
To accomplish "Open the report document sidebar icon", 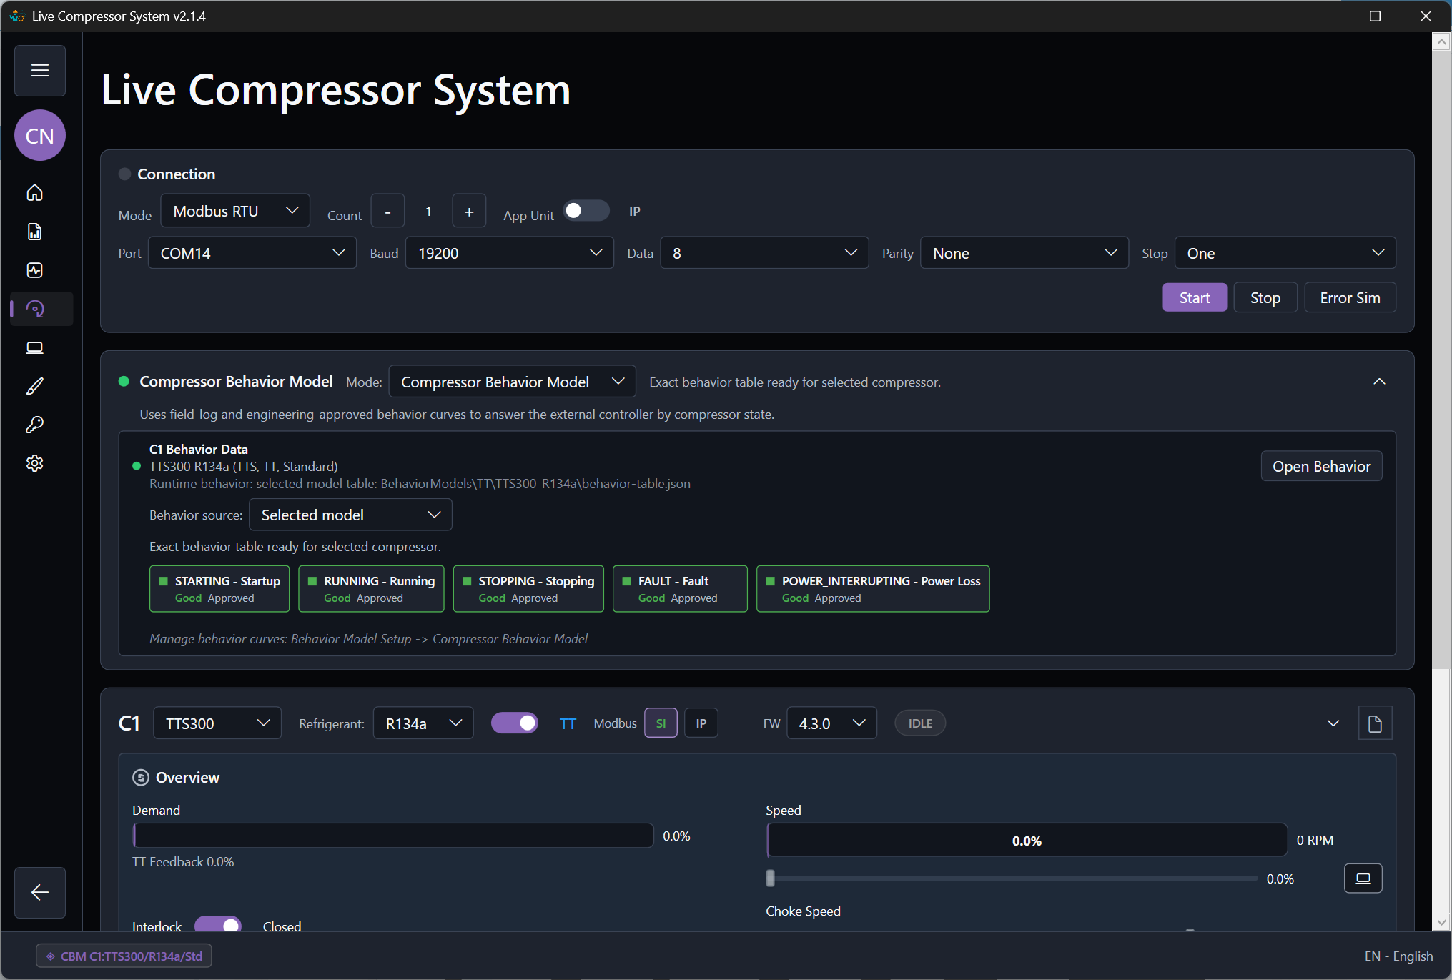I will click(x=34, y=232).
